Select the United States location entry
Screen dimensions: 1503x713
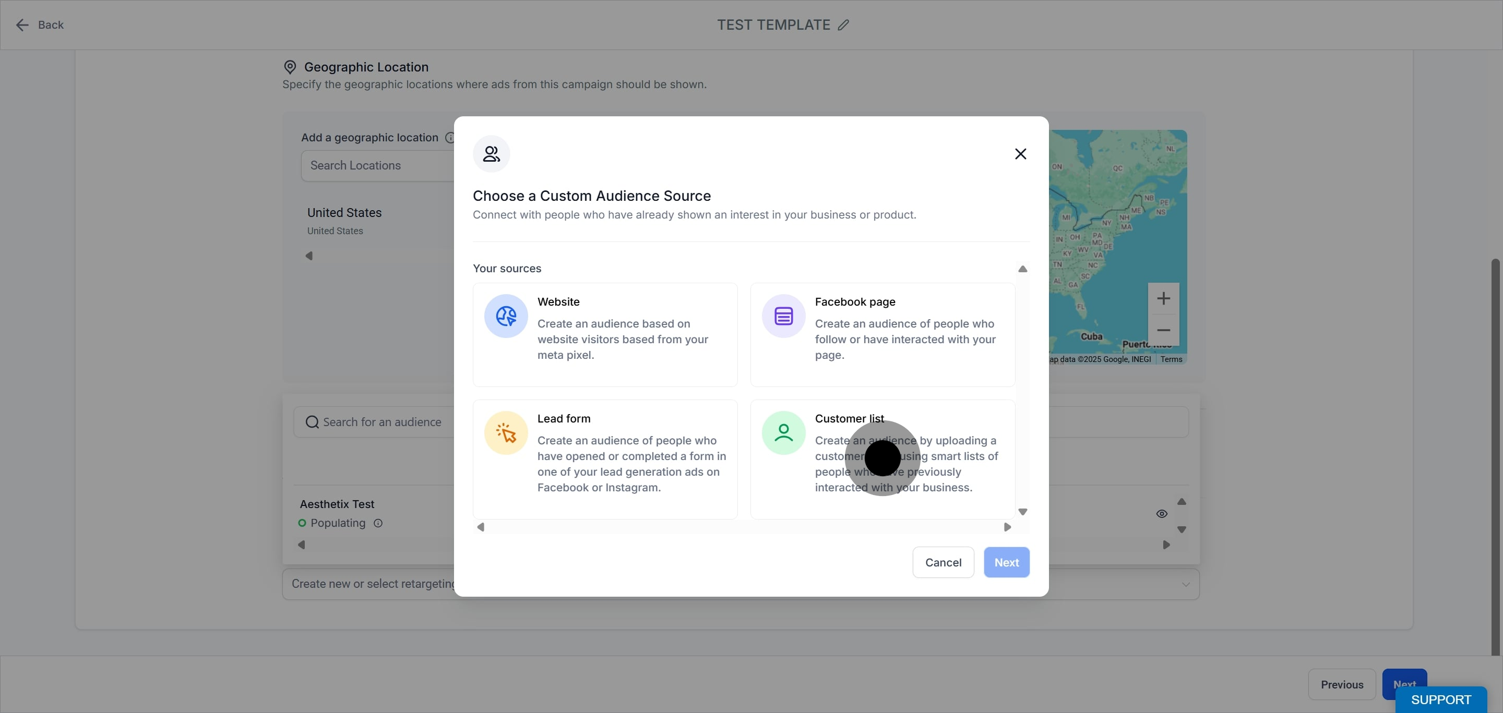click(x=344, y=221)
